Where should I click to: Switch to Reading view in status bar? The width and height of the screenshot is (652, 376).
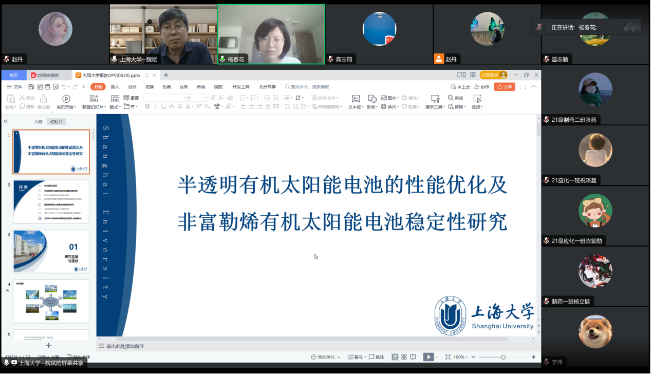pyautogui.click(x=413, y=357)
